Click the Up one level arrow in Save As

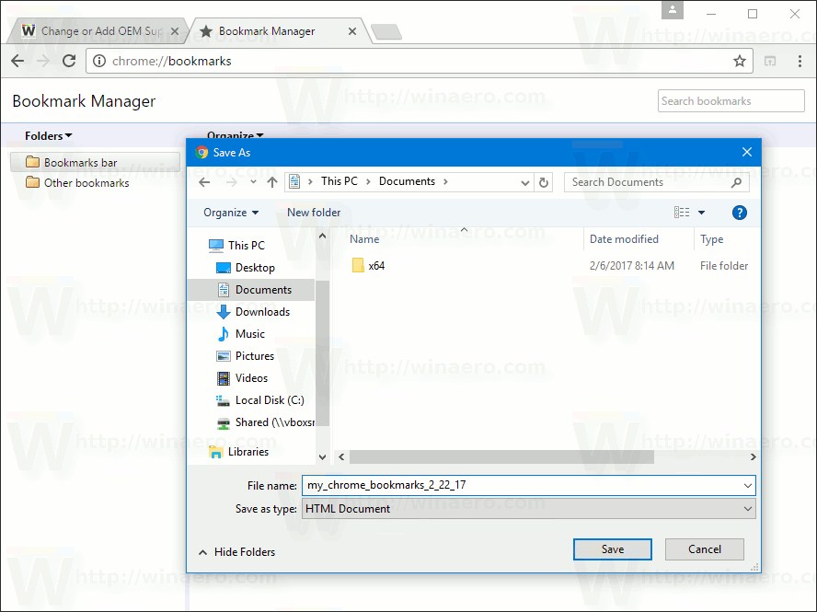(x=271, y=182)
